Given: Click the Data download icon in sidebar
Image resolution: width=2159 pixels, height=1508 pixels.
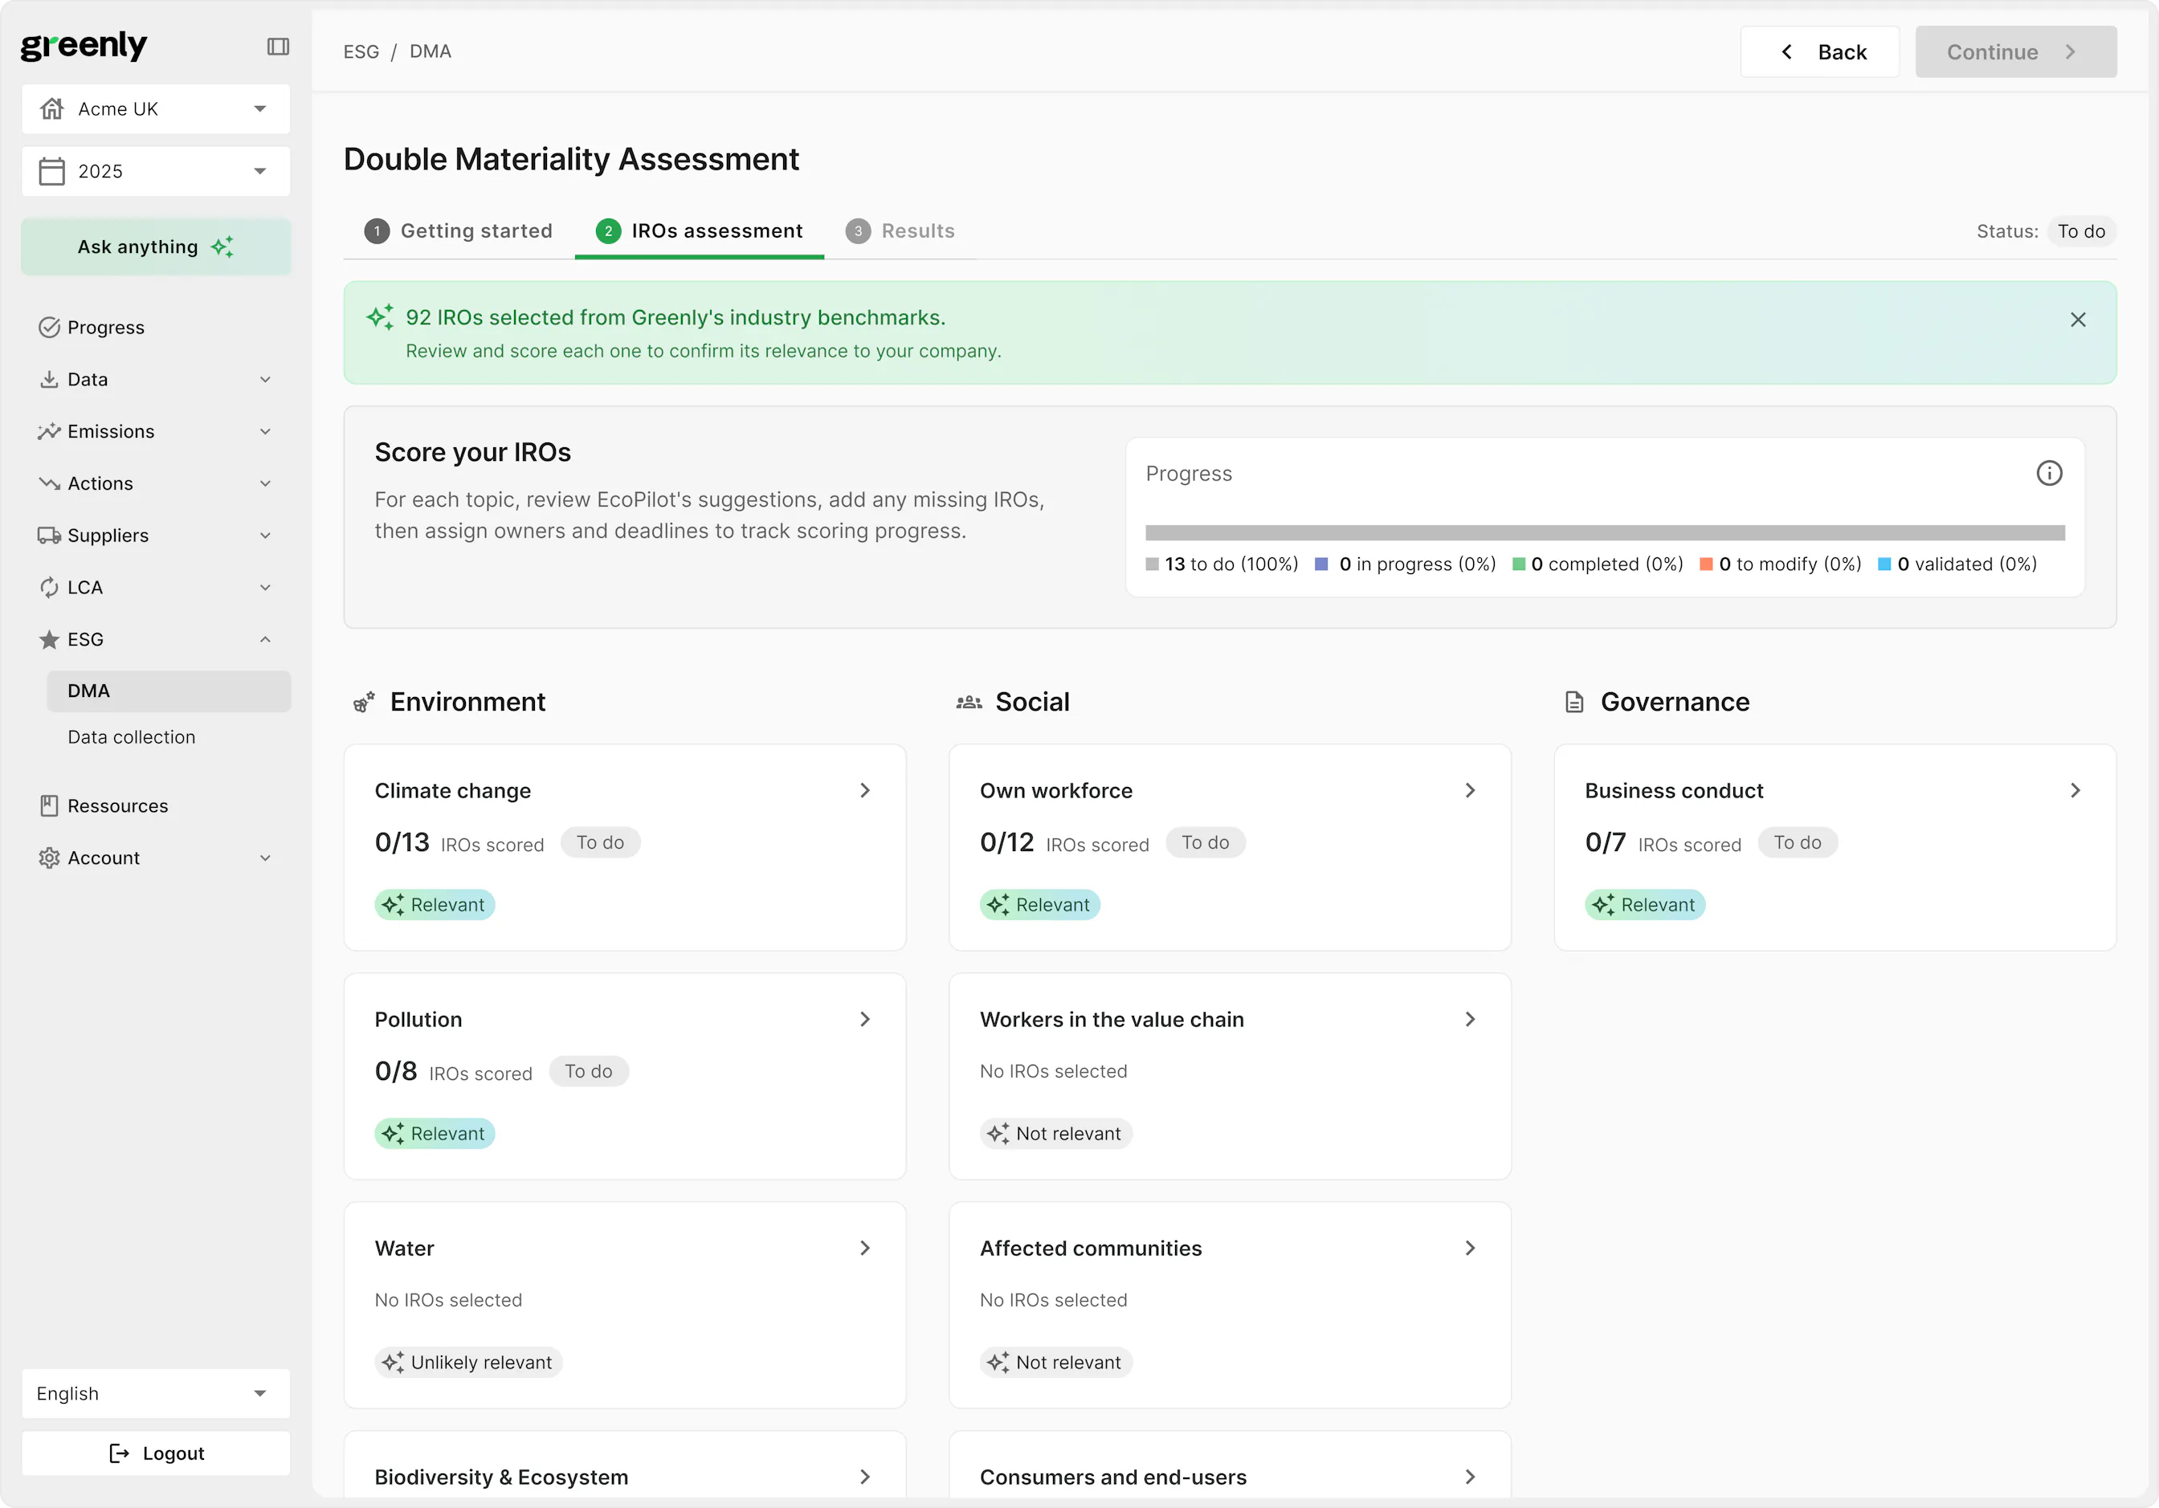Looking at the screenshot, I should 49,379.
